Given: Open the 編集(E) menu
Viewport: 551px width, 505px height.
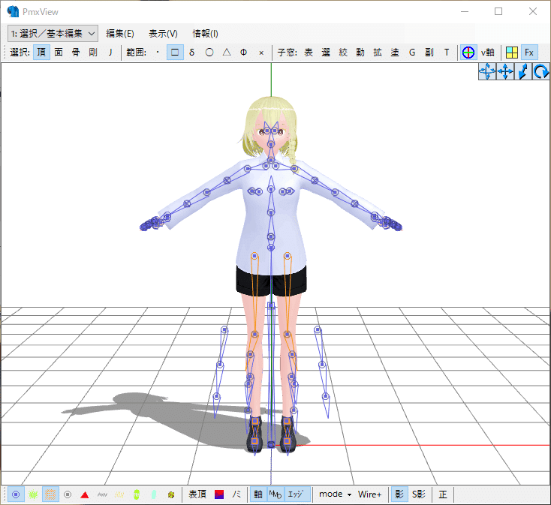Looking at the screenshot, I should click(120, 33).
